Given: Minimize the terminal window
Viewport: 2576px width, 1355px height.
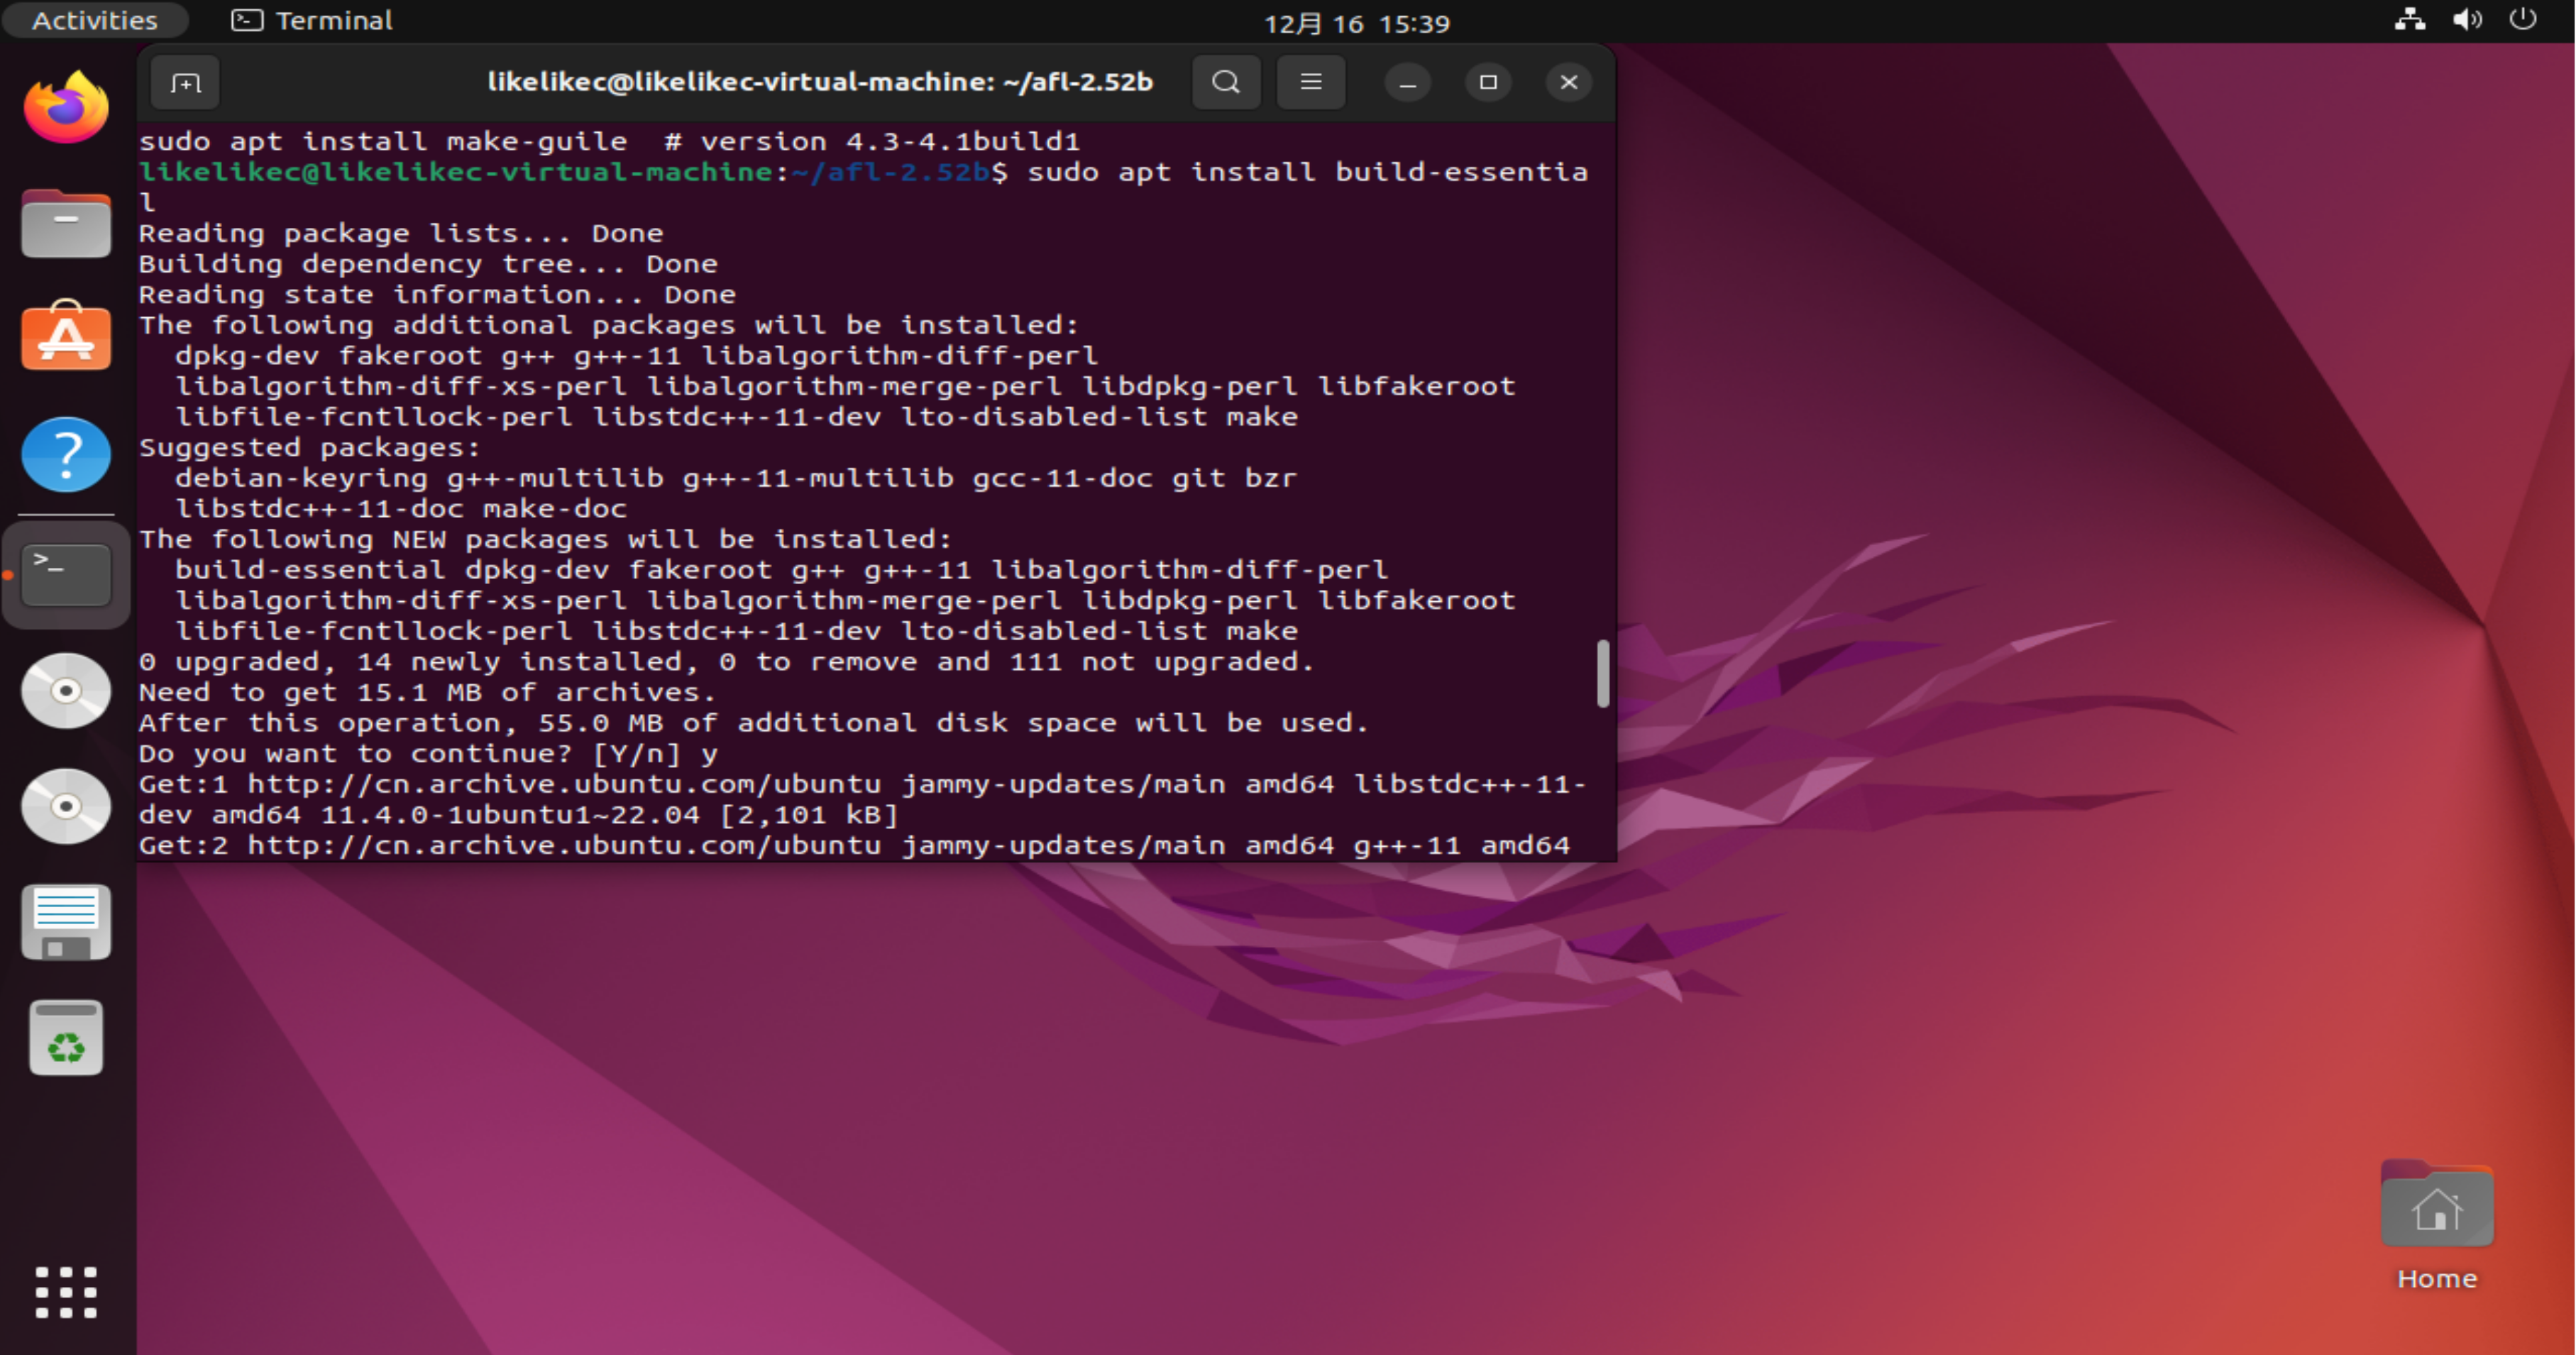Looking at the screenshot, I should click(1407, 82).
